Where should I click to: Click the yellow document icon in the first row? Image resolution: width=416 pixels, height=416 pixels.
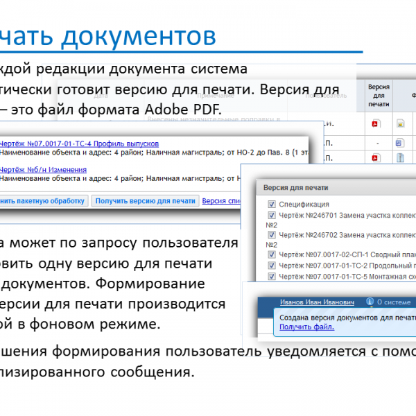click(x=400, y=125)
